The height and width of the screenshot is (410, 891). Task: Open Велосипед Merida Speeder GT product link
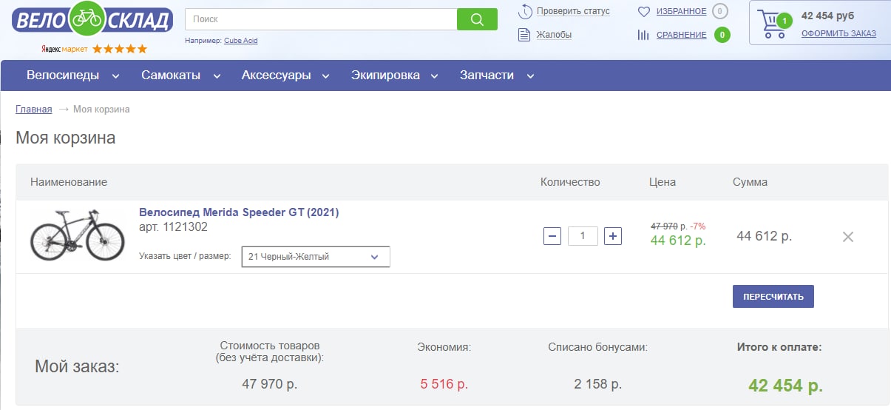tap(239, 212)
